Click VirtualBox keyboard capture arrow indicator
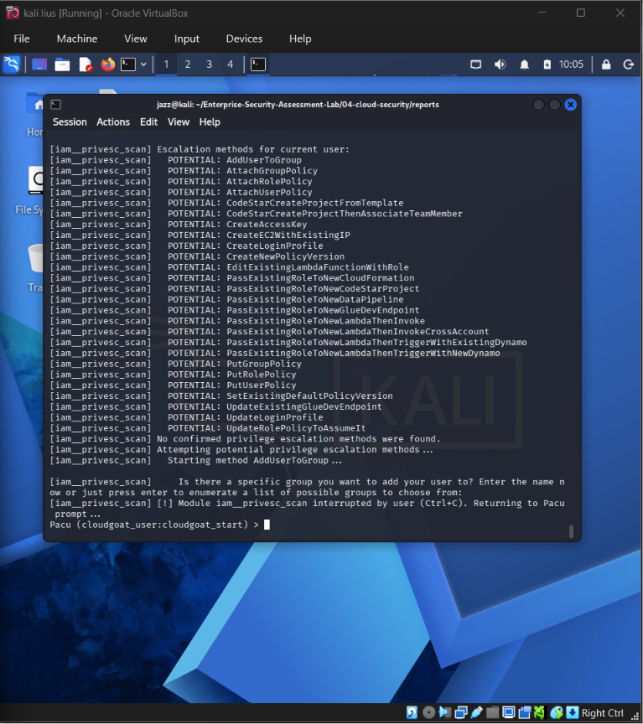This screenshot has width=643, height=724. coord(573,712)
